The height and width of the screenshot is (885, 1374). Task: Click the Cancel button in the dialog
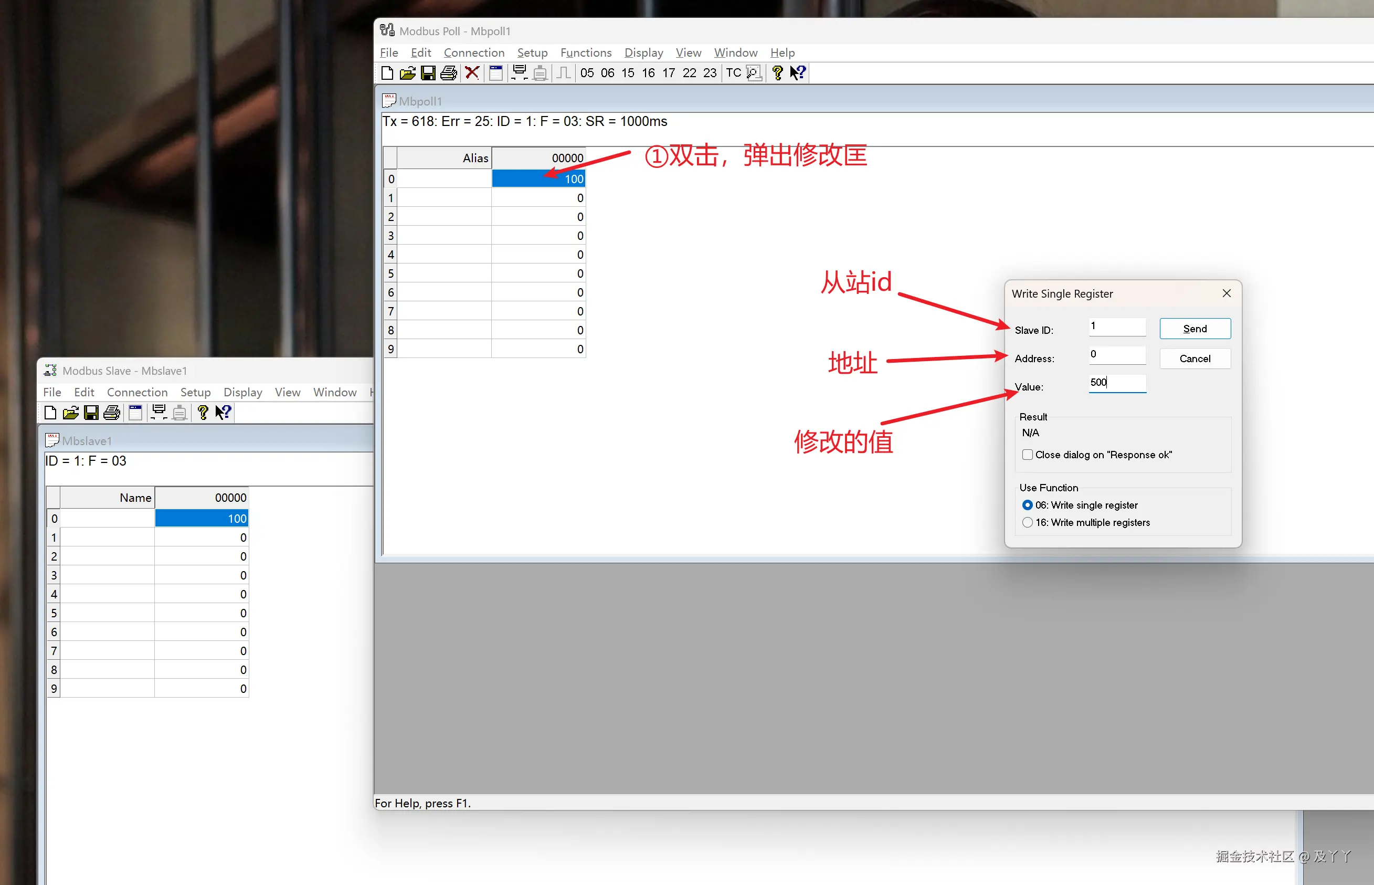pyautogui.click(x=1195, y=359)
